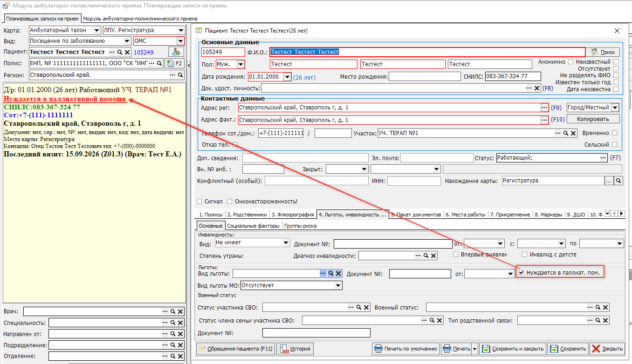Clear the Пациент field with X icon
Image resolution: width=632 pixels, height=364 pixels.
[127, 52]
